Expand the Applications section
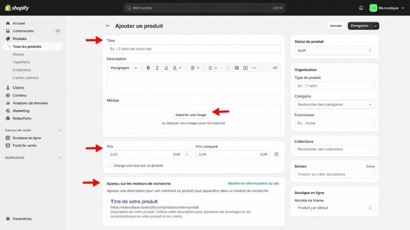The height and width of the screenshot is (230, 410). (x=59, y=157)
